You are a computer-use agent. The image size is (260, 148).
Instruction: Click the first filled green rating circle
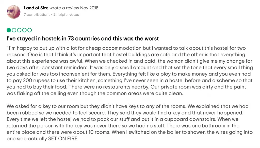[x=9, y=30]
